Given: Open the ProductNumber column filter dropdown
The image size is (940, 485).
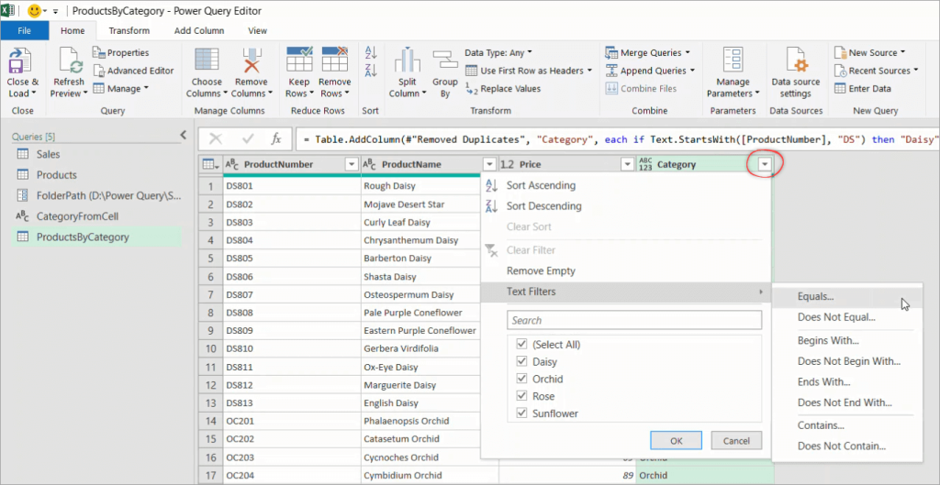Looking at the screenshot, I should coord(352,165).
